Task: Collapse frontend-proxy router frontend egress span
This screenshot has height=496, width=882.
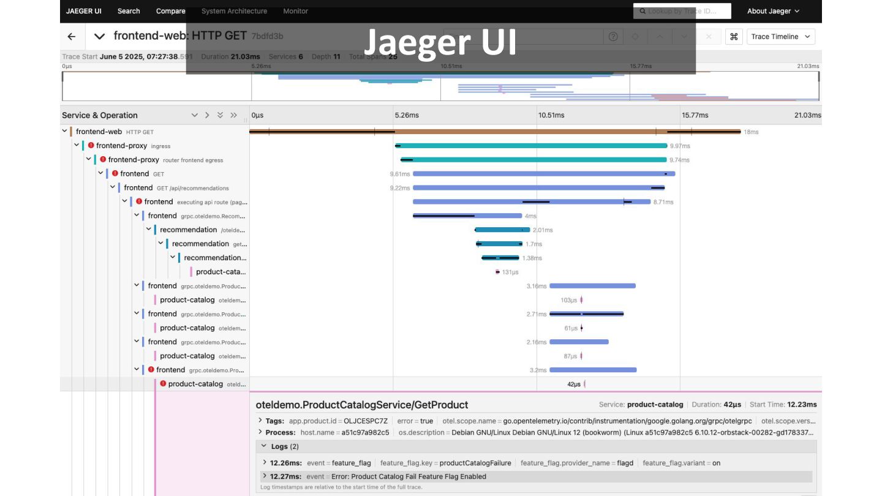Action: (x=88, y=159)
